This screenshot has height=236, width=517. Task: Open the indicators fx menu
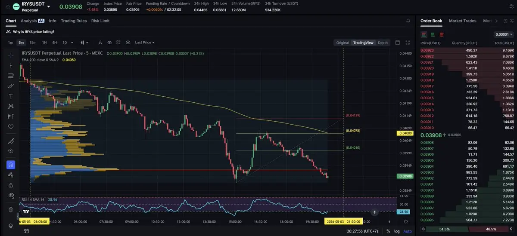coord(100,43)
